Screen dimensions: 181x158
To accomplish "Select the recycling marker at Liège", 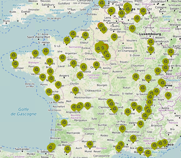I will tap(143, 11).
